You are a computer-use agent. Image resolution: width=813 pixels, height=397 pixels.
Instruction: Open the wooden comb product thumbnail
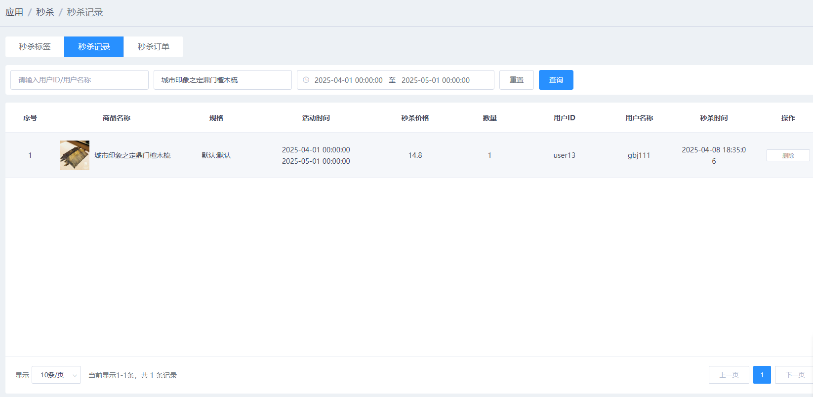pyautogui.click(x=75, y=155)
